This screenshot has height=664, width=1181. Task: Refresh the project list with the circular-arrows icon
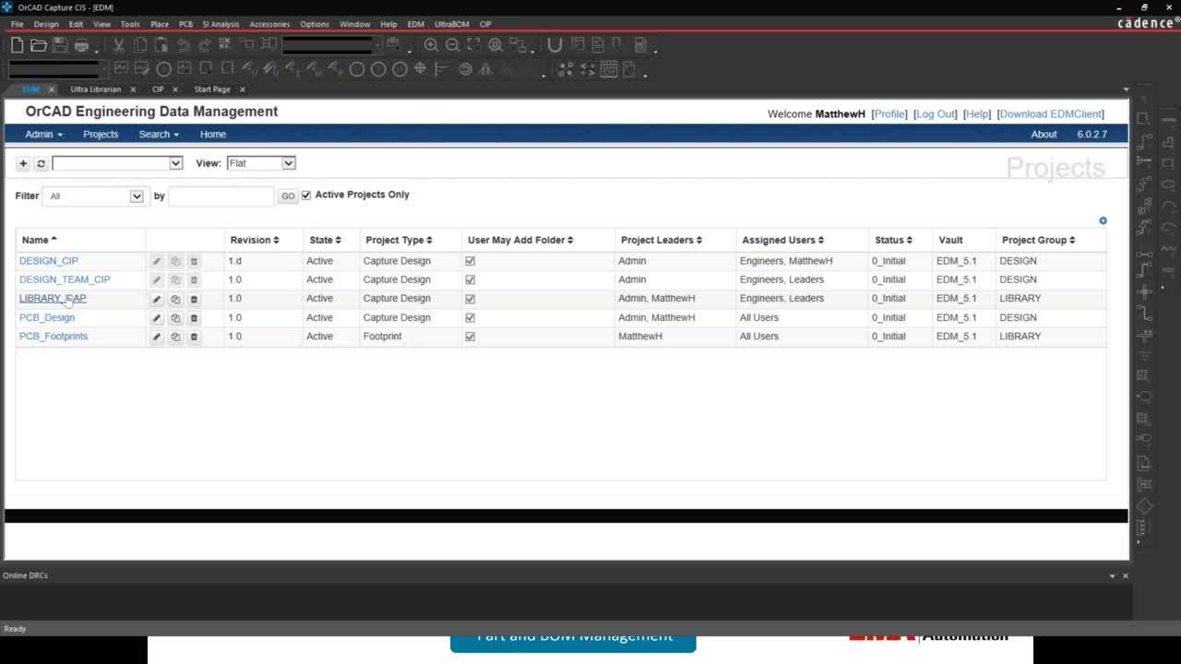(x=40, y=163)
